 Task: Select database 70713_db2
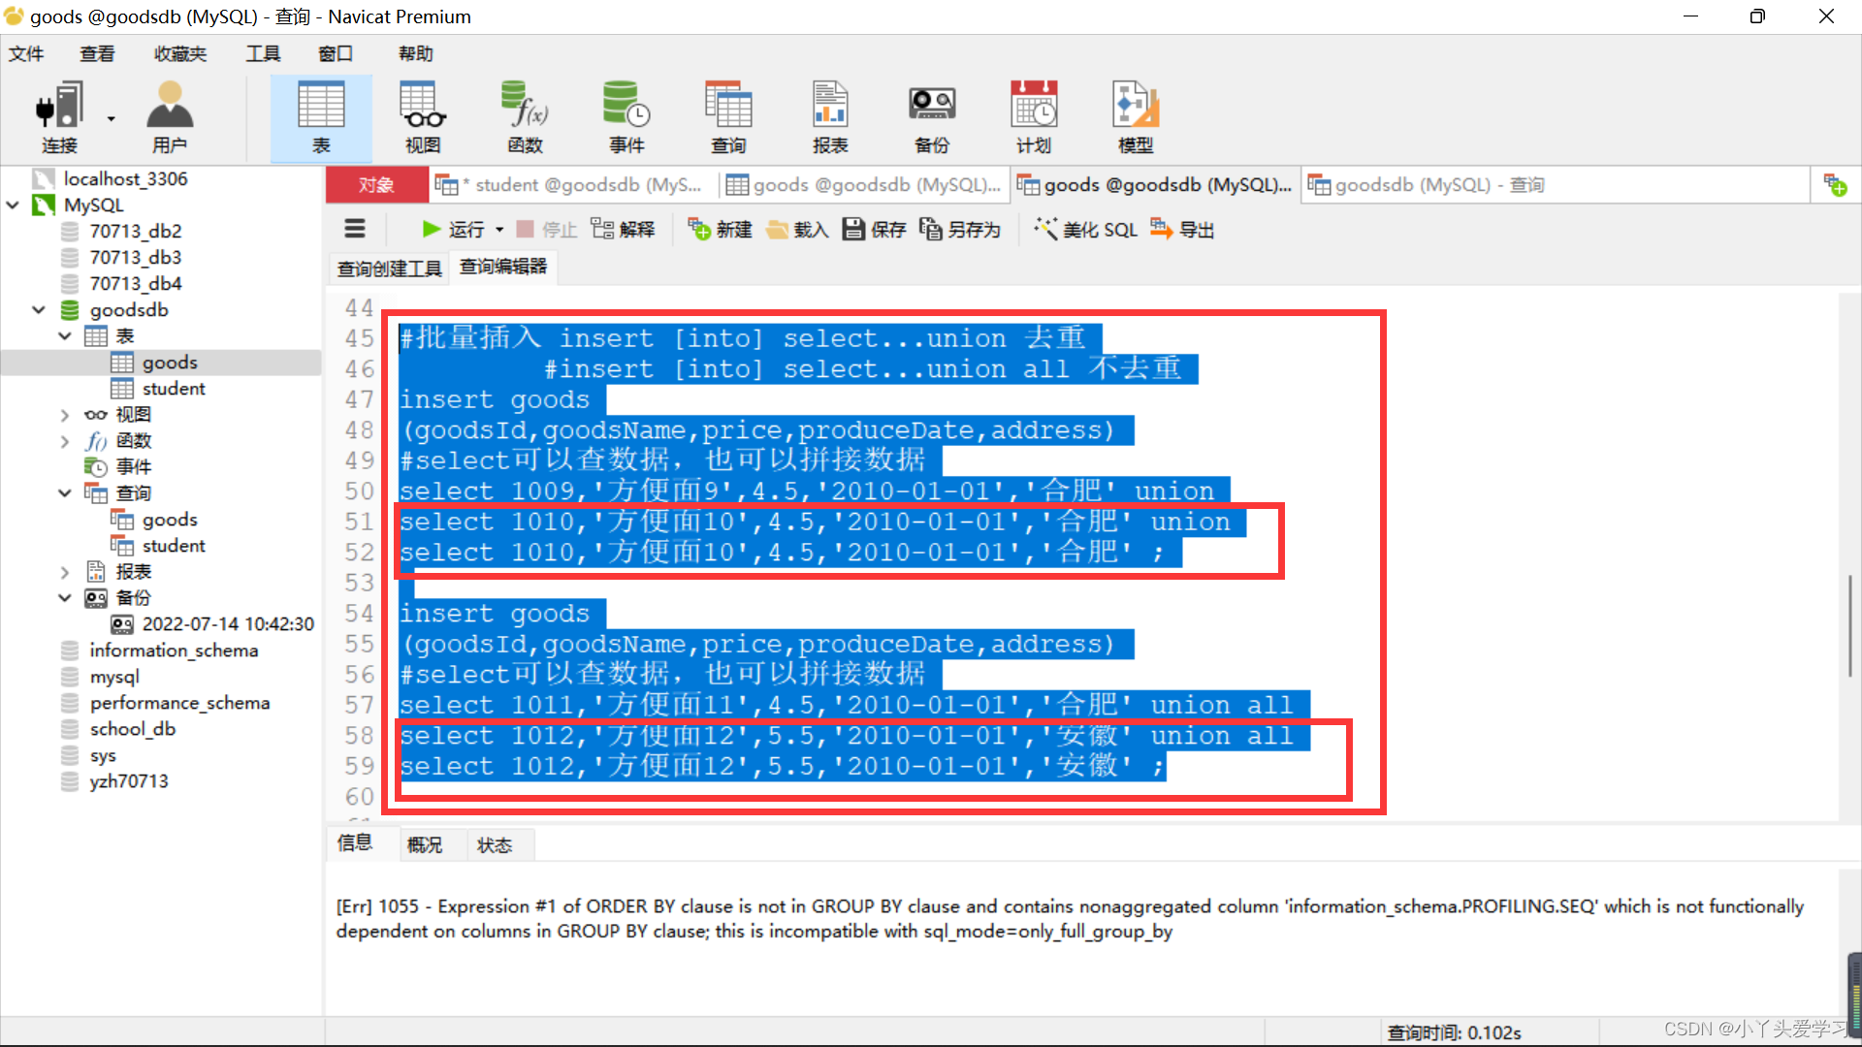tap(134, 231)
